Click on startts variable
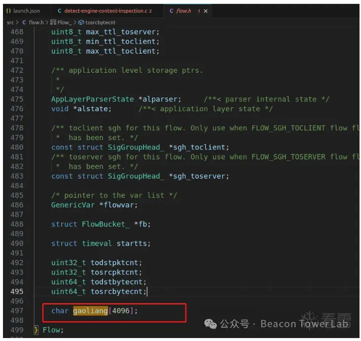 pyautogui.click(x=132, y=244)
